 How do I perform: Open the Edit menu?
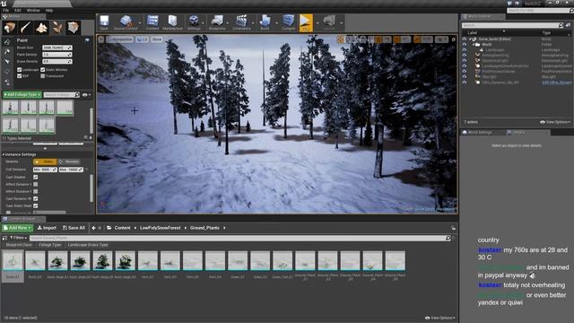click(x=18, y=10)
